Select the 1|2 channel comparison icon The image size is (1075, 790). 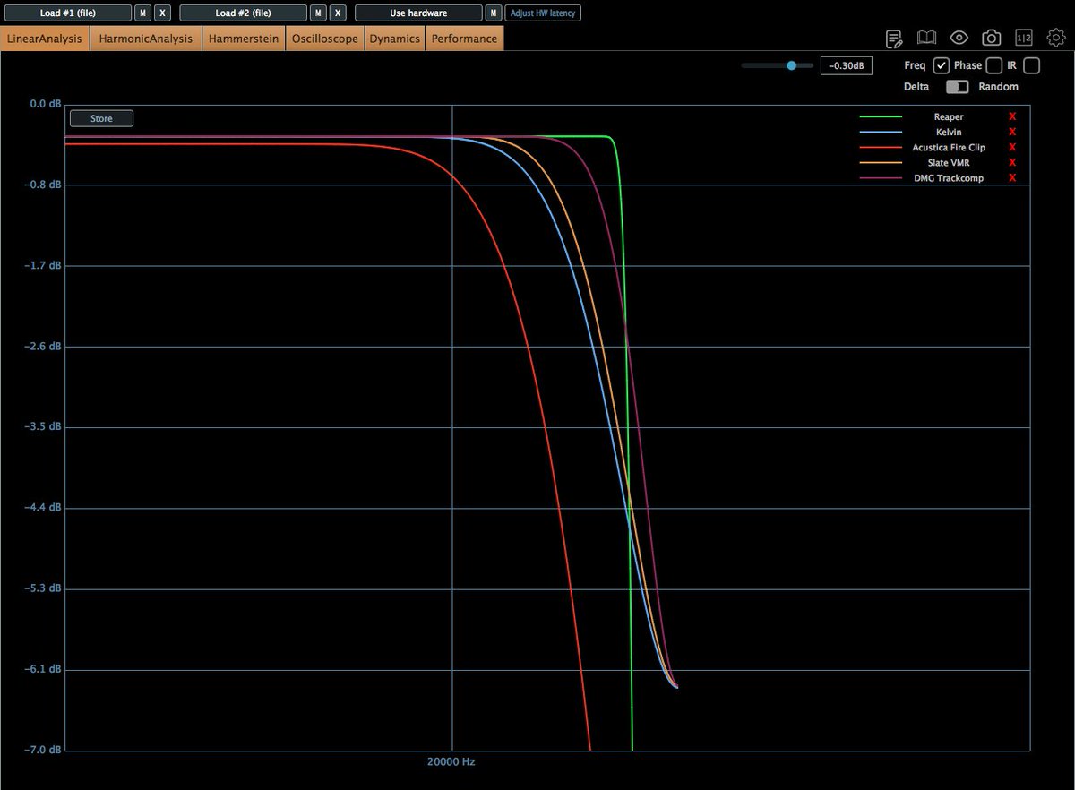[x=1022, y=38]
